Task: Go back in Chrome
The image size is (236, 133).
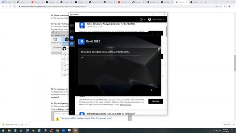Action: [x=3, y=7]
